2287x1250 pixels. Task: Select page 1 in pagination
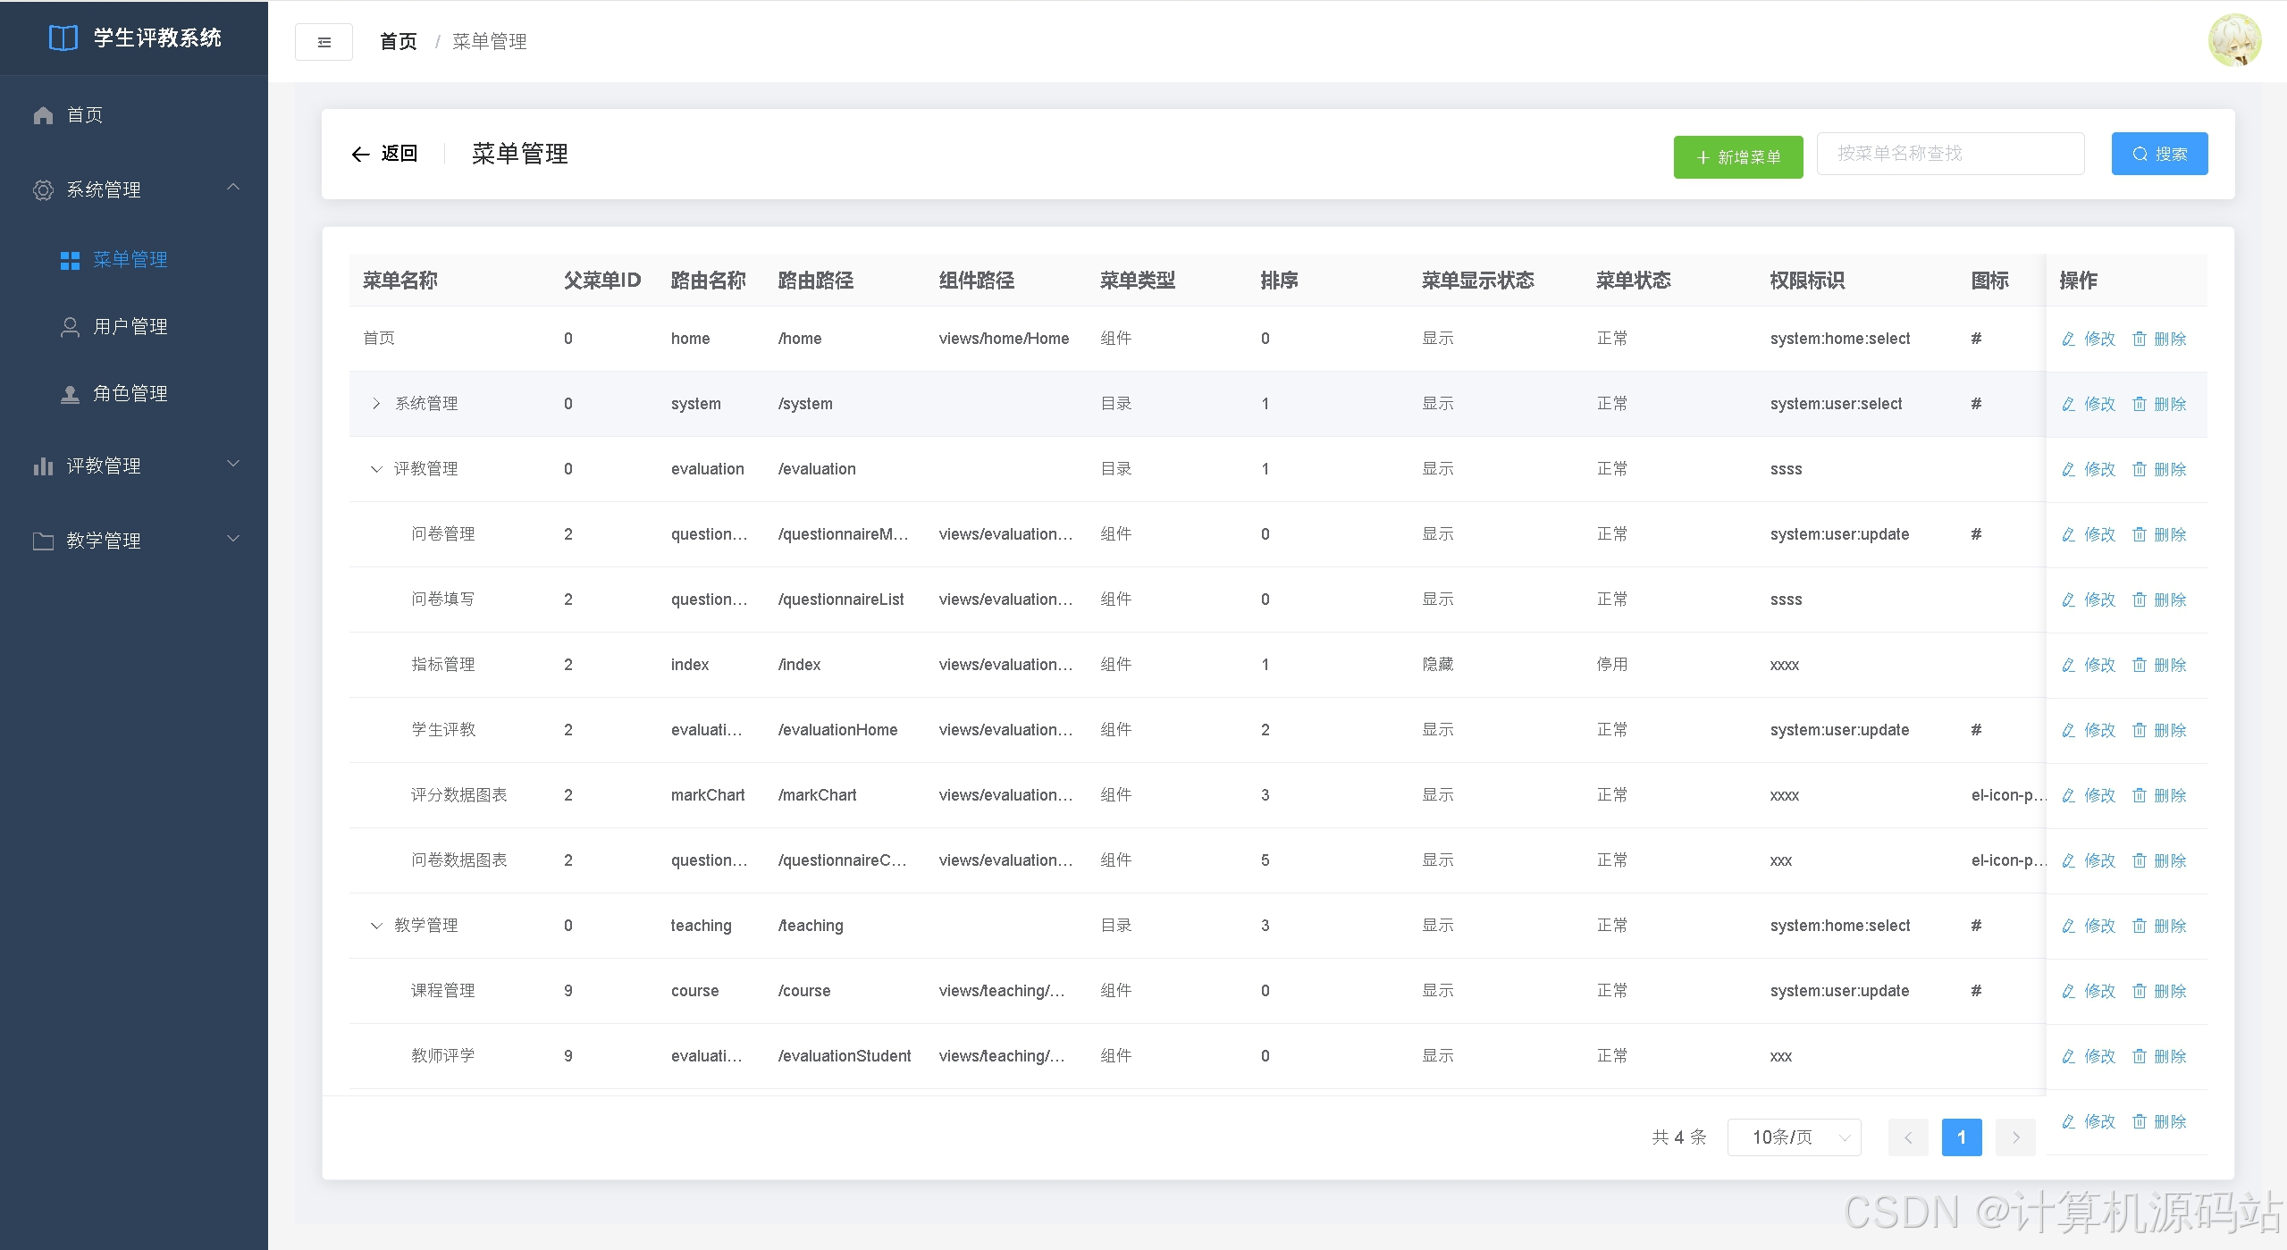[1962, 1137]
